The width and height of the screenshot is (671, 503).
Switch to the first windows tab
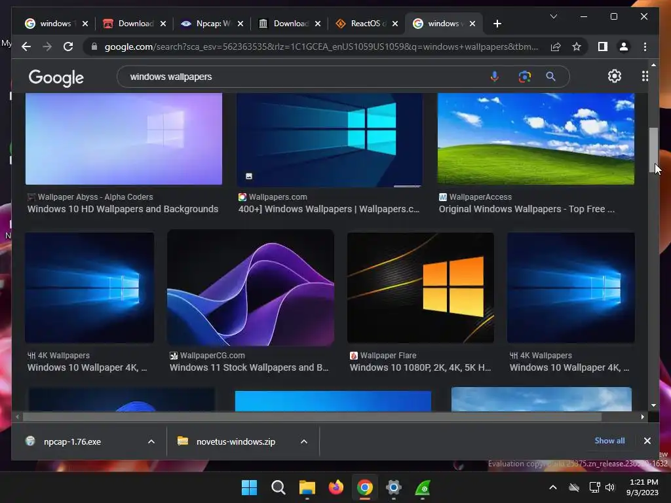pos(55,24)
